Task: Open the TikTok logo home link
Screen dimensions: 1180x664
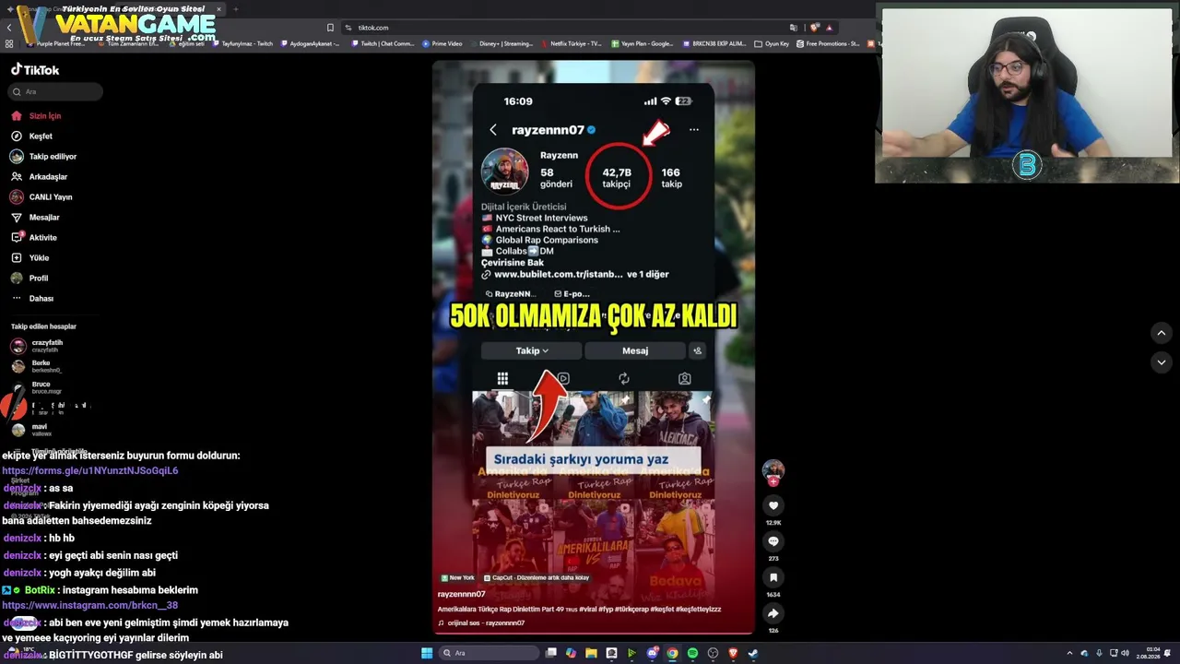Action: coord(35,69)
